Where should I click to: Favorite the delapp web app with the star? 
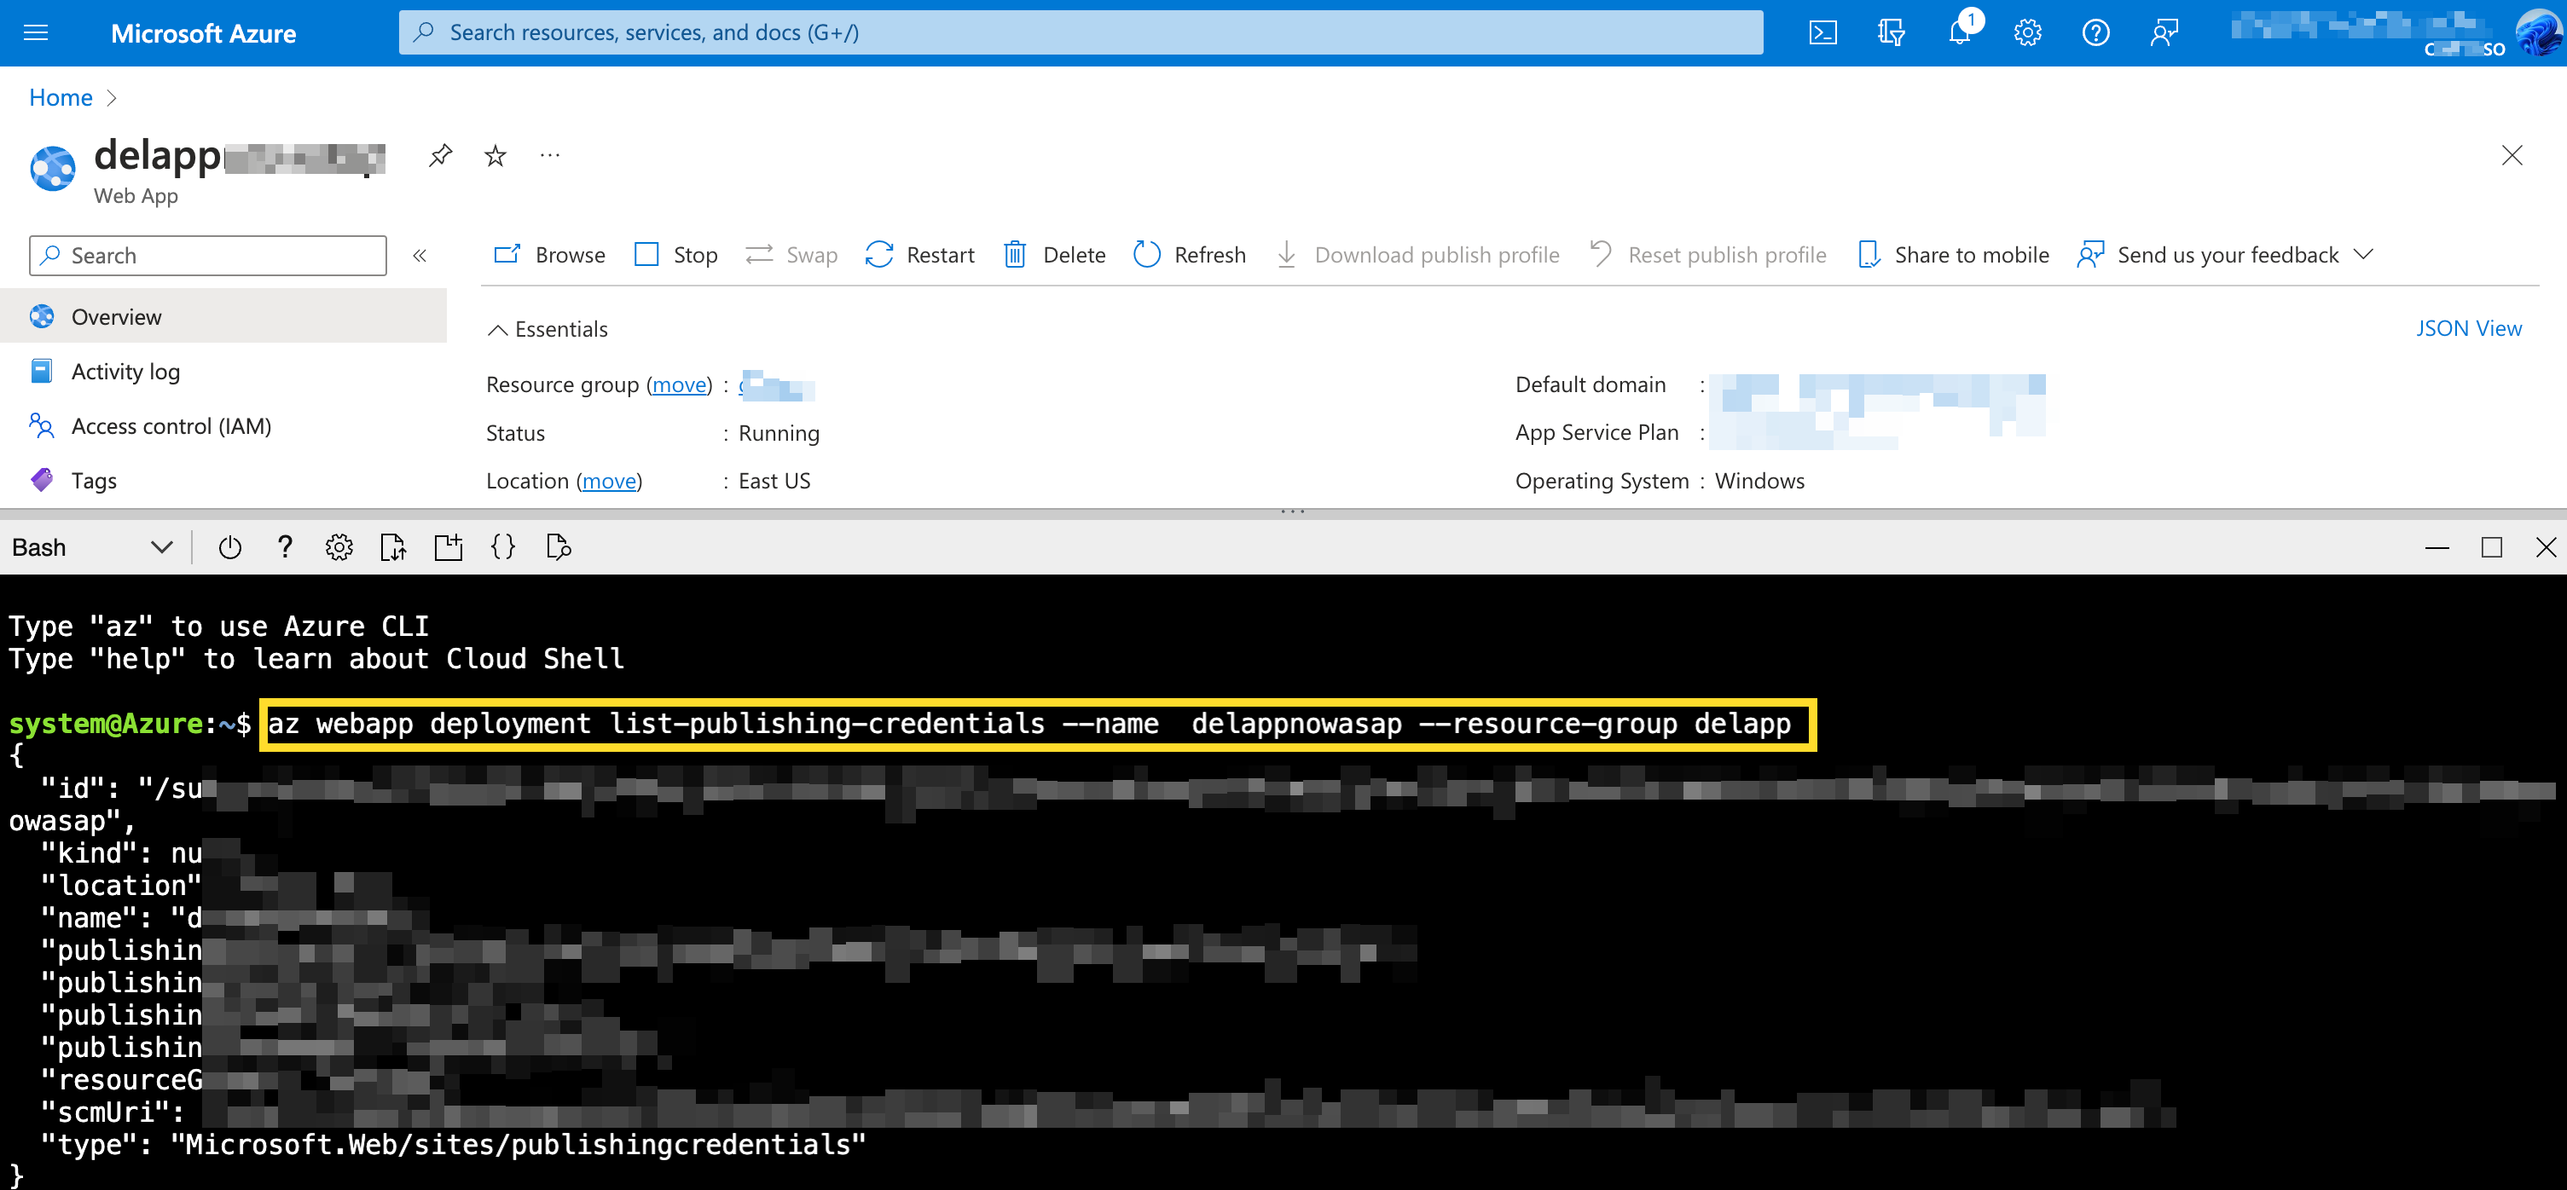tap(495, 155)
